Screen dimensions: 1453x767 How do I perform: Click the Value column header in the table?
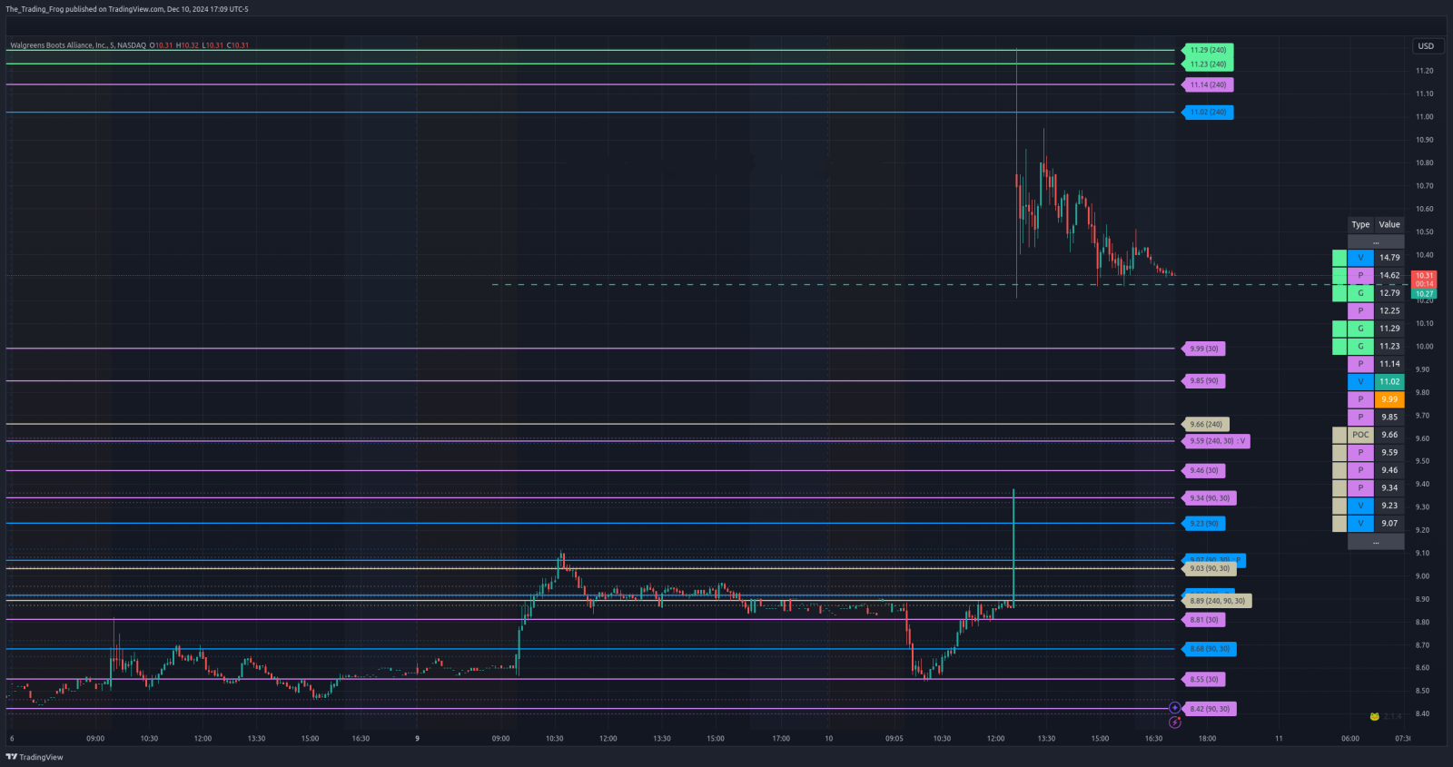click(1389, 224)
